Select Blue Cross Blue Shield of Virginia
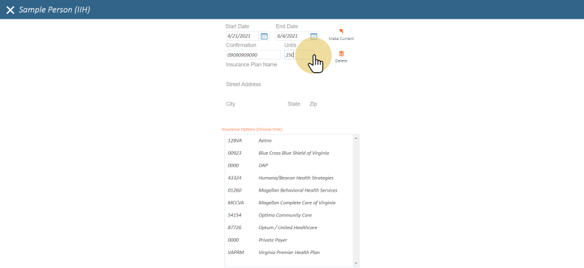This screenshot has height=268, width=584. (x=293, y=153)
